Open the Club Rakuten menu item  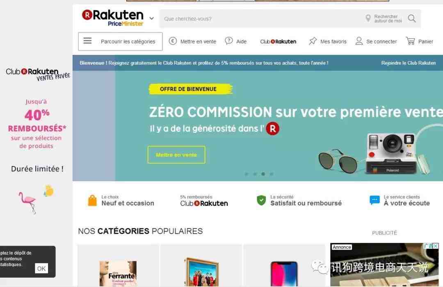point(278,41)
